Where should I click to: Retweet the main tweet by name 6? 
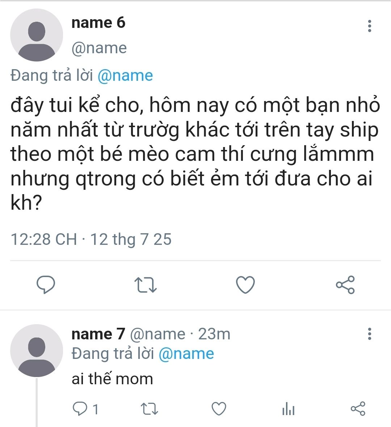[x=145, y=285]
